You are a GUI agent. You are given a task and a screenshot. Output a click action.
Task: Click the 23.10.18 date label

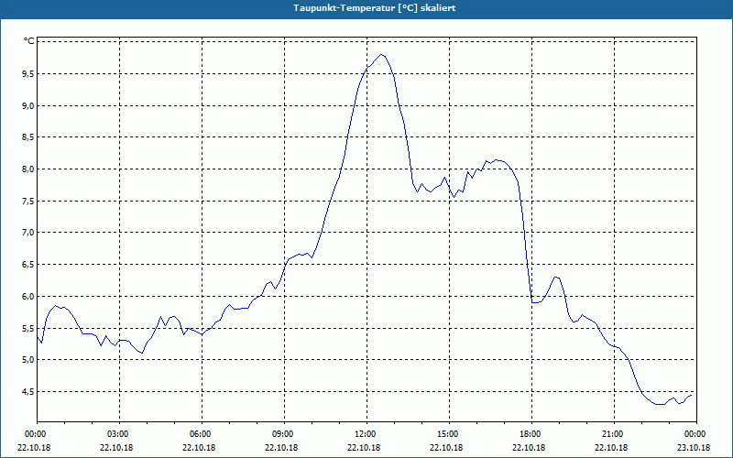(694, 447)
